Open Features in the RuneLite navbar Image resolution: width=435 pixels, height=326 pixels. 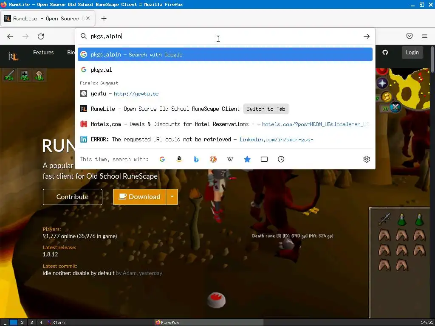tap(43, 52)
